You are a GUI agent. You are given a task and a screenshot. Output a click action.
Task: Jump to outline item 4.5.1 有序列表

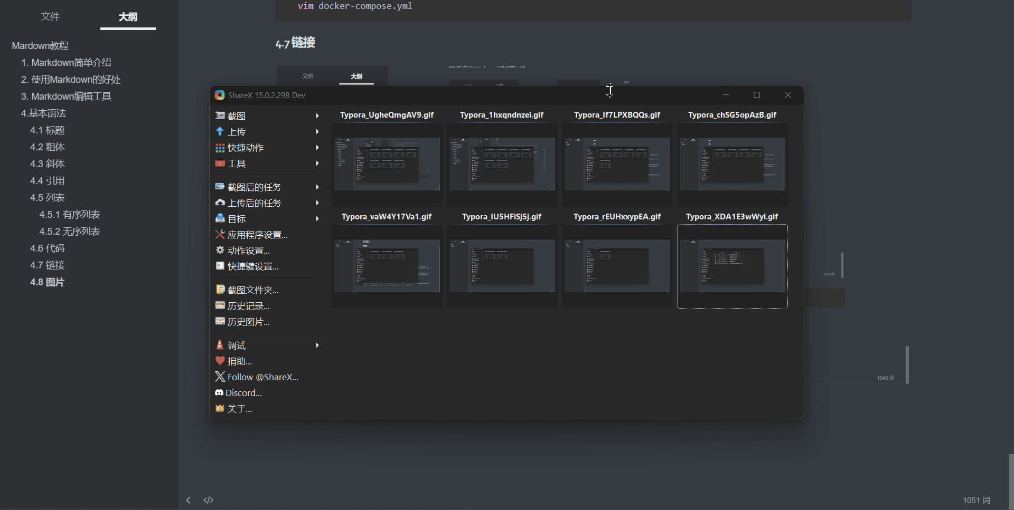[x=70, y=215]
